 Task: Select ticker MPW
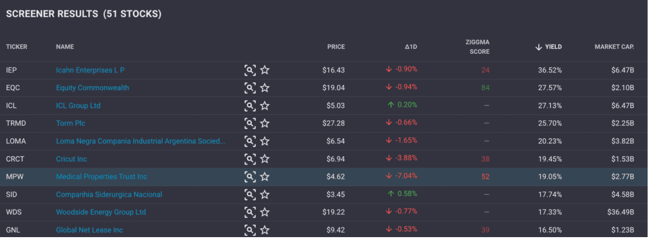coord(14,177)
